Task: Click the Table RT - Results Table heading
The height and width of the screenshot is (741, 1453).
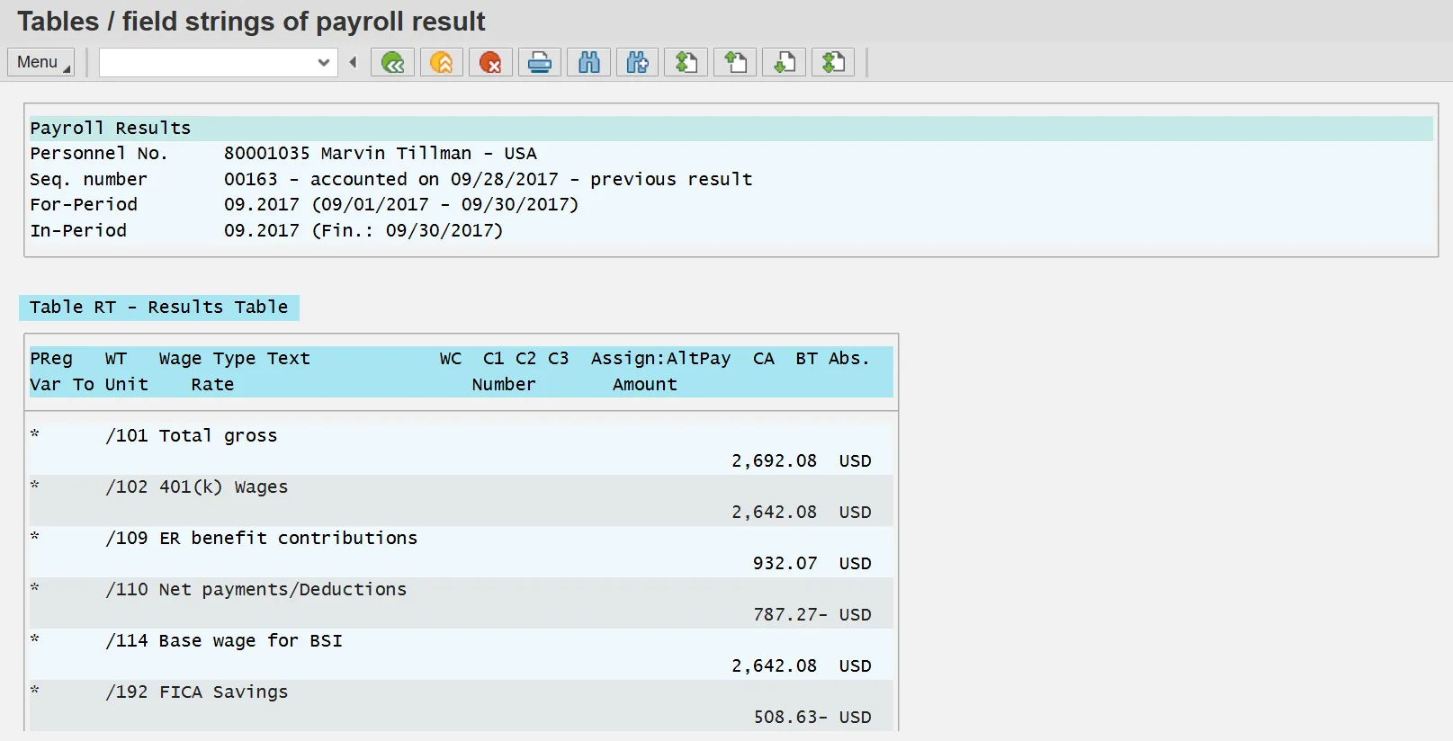Action: pos(158,308)
